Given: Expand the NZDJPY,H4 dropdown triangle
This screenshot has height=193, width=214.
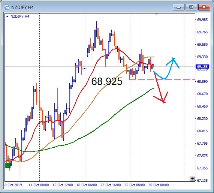Looking at the screenshot, I should (7, 16).
